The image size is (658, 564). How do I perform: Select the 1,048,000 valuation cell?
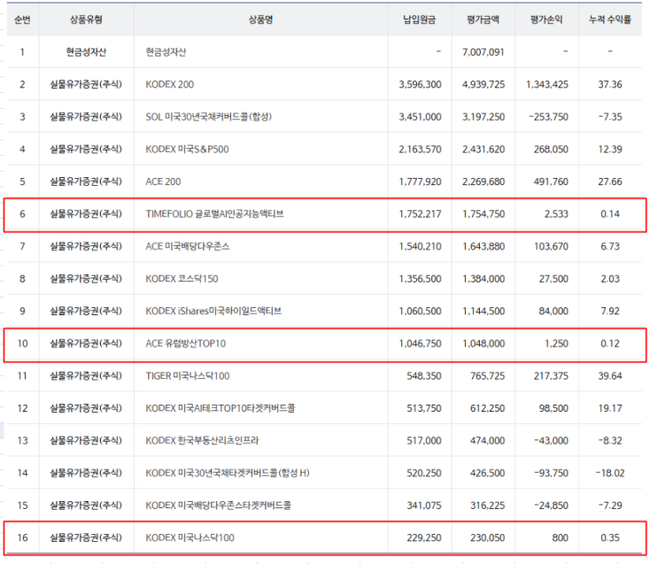click(484, 344)
